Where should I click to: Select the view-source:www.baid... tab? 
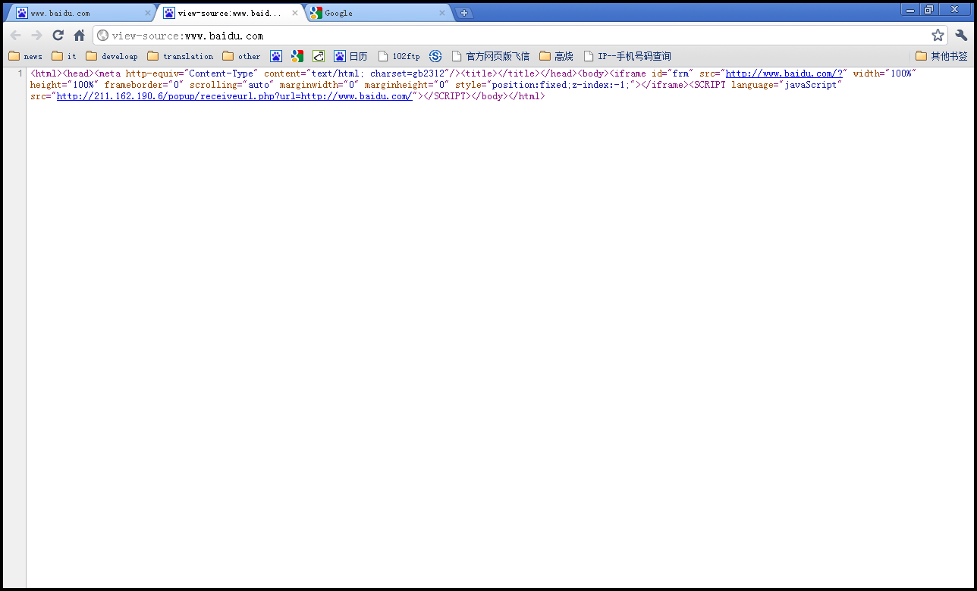(229, 13)
